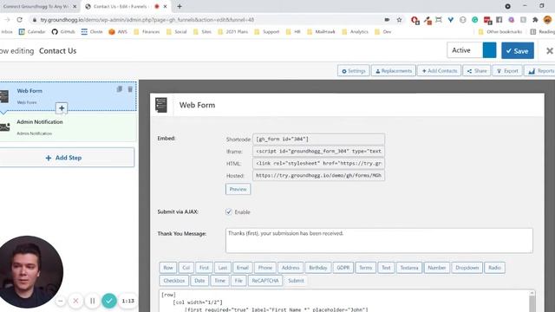The width and height of the screenshot is (555, 312).
Task: Insert the Terms field
Action: click(x=366, y=268)
